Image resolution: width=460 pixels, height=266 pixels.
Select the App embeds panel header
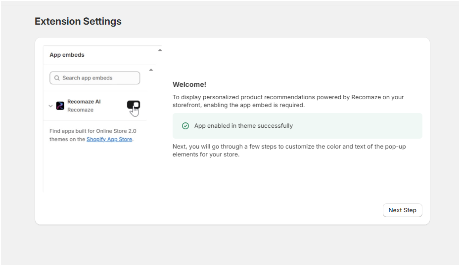tap(67, 55)
